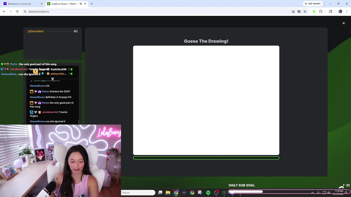View site information for kick.com
This screenshot has height=197, width=351.
[25, 11]
